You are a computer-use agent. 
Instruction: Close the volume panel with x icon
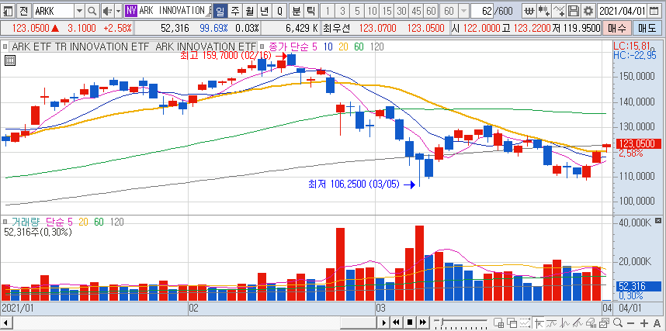658,221
